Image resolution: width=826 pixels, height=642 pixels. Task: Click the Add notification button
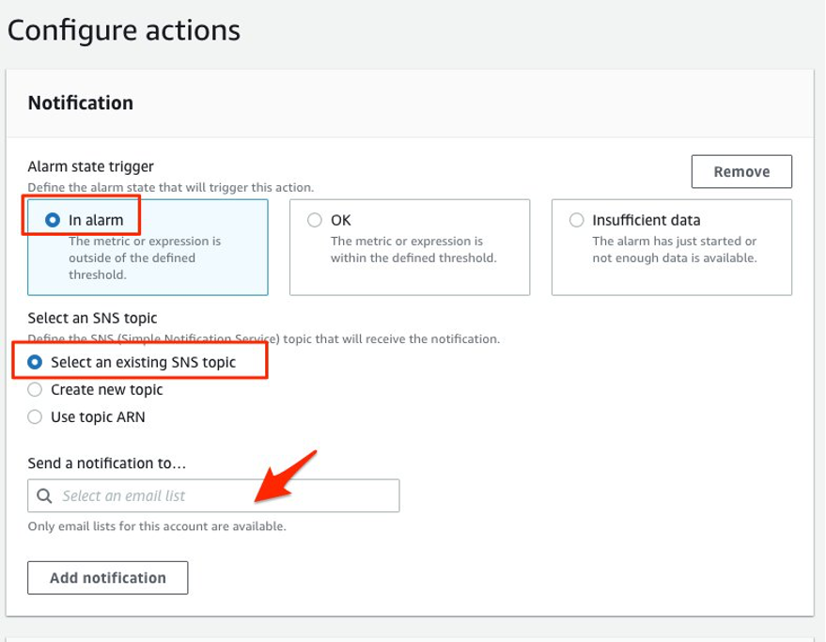tap(107, 577)
